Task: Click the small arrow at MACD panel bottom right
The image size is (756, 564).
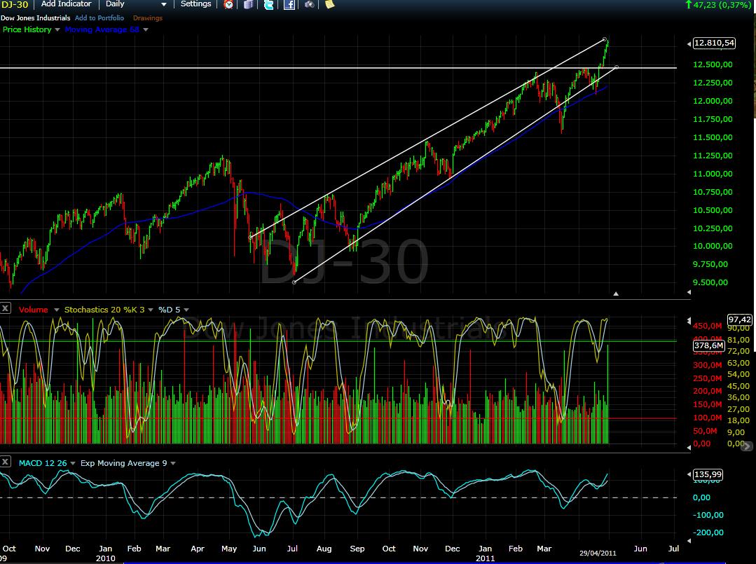Action: point(689,541)
